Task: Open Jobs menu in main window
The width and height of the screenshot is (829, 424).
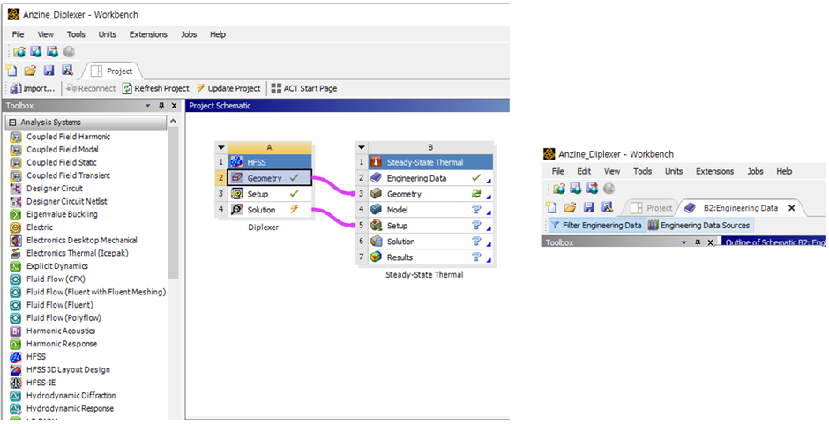Action: 189,34
